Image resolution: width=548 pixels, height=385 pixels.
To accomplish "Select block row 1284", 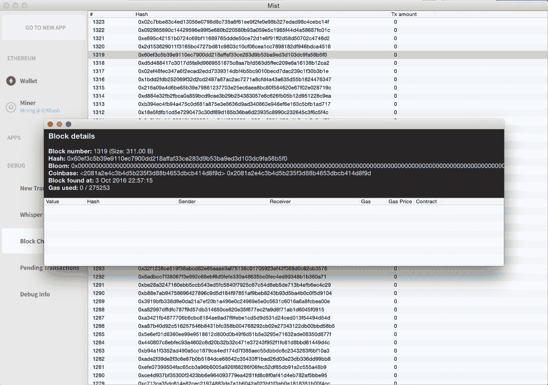I will pos(318,343).
